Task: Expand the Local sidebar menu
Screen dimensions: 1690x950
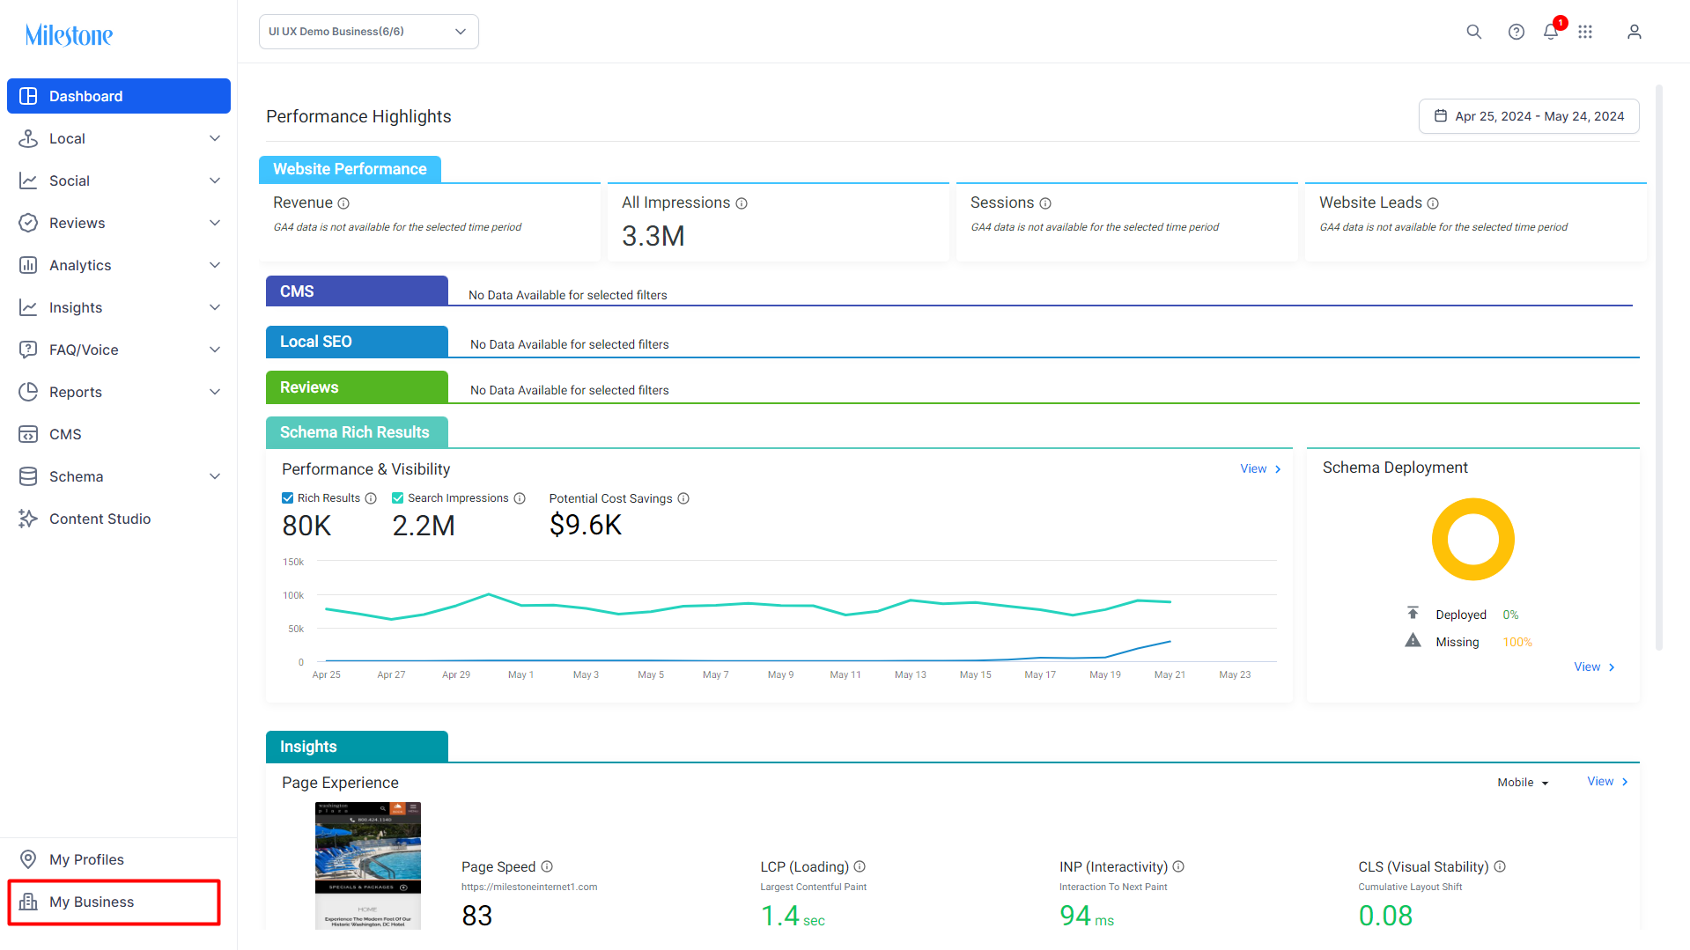Action: coord(118,138)
